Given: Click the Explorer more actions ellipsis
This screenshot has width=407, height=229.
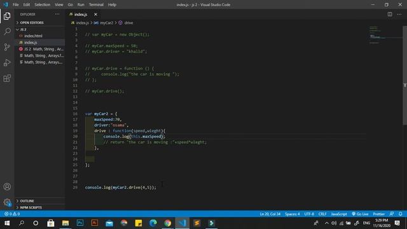Looking at the screenshot, I should tap(57, 14).
